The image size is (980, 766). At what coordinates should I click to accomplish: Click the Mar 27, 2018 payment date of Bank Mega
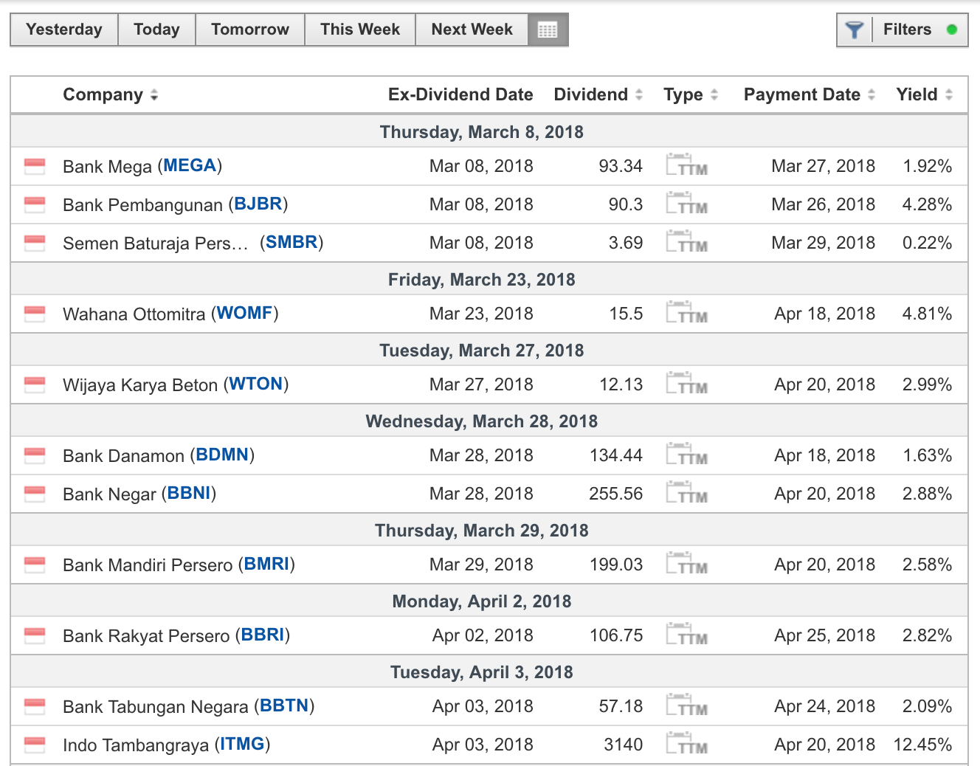coord(824,166)
